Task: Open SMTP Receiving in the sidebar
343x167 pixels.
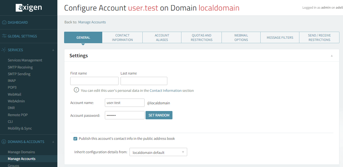Action: 20,67
